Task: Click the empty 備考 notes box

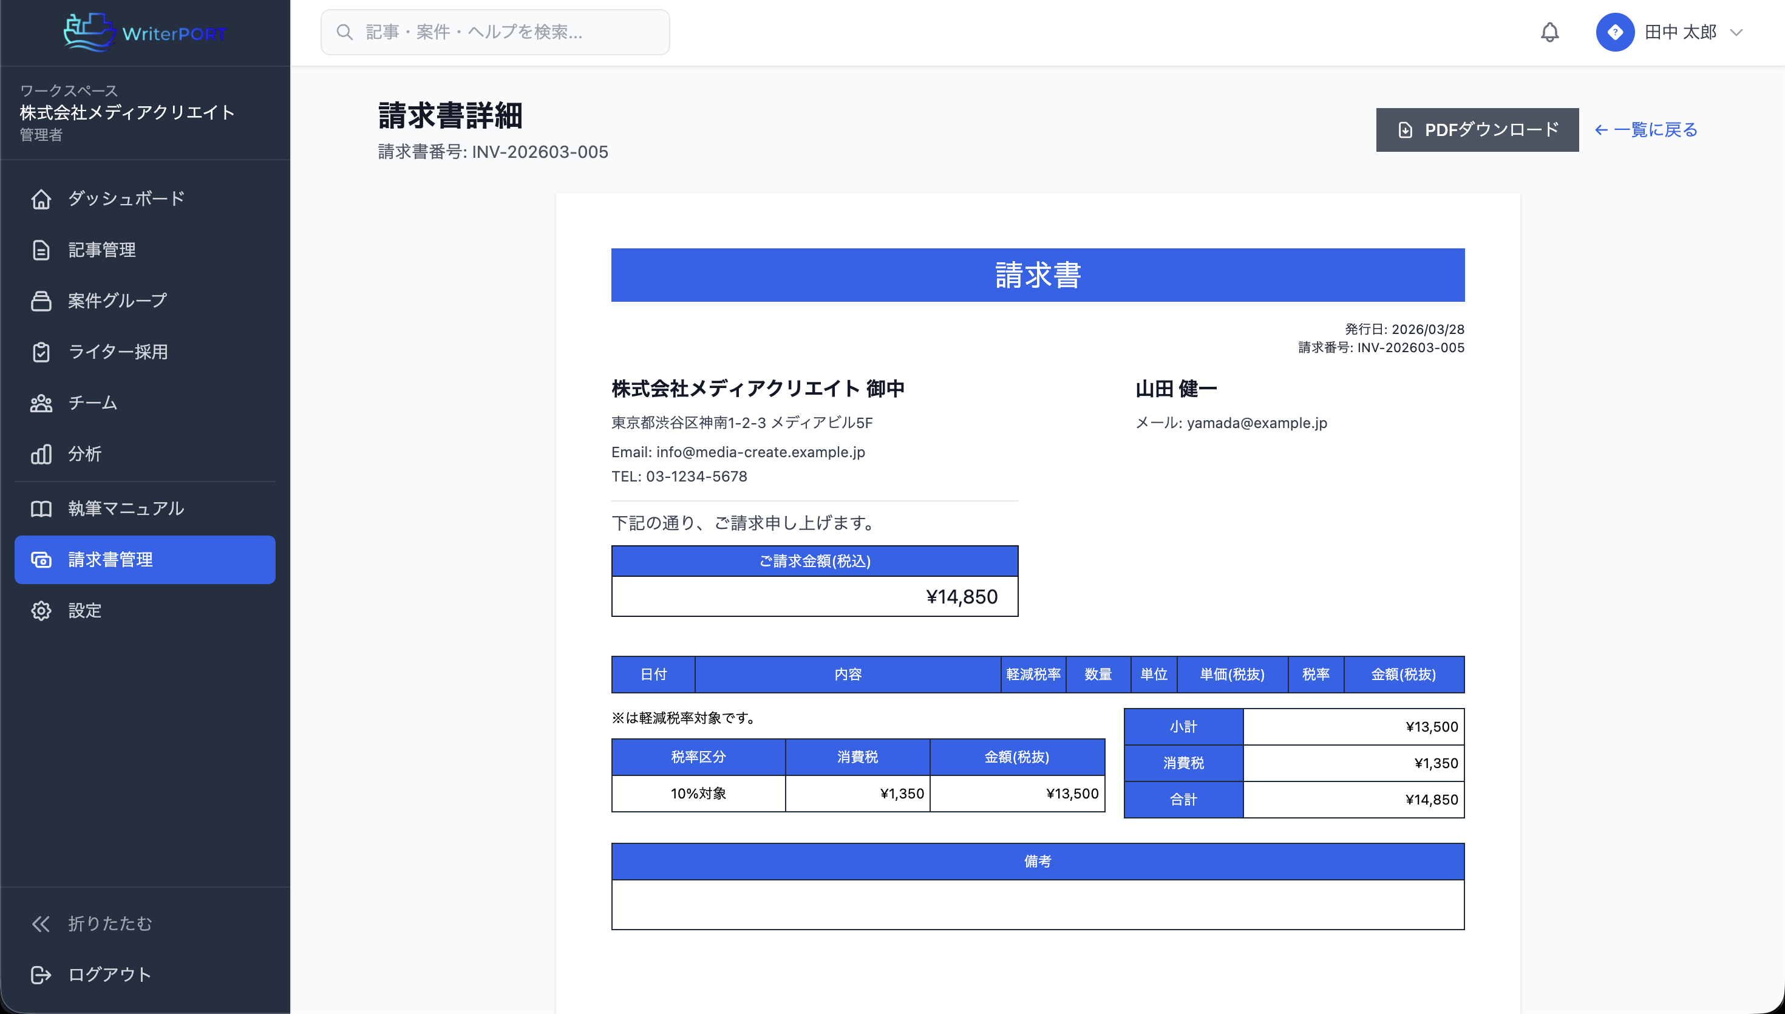Action: click(1038, 905)
